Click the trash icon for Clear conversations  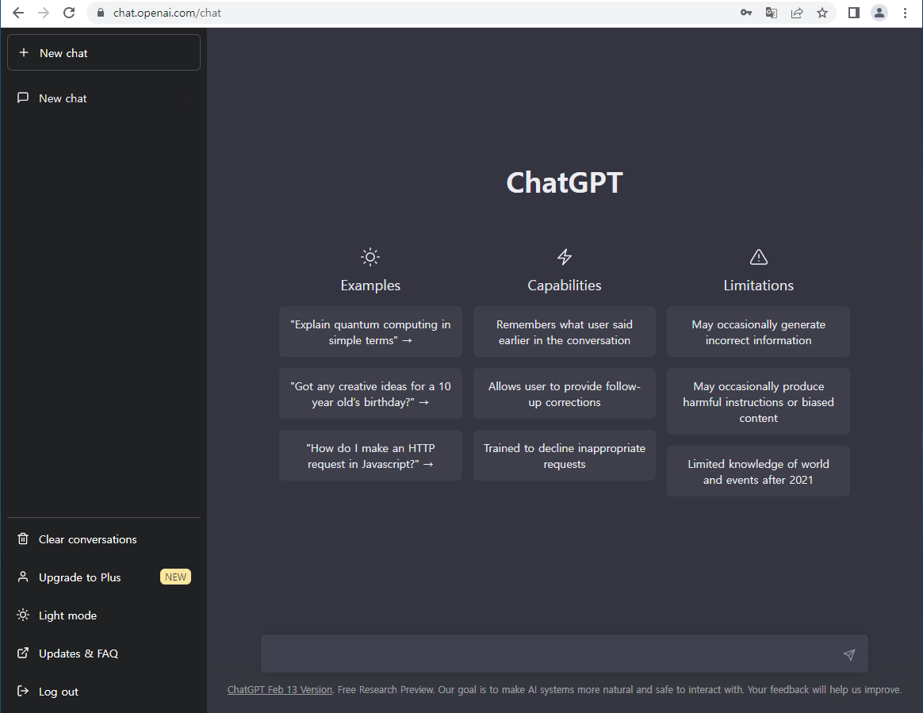[23, 539]
